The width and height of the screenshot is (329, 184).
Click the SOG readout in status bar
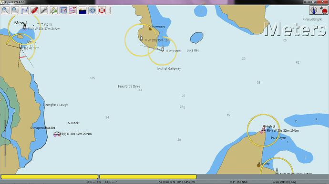coord(94,182)
